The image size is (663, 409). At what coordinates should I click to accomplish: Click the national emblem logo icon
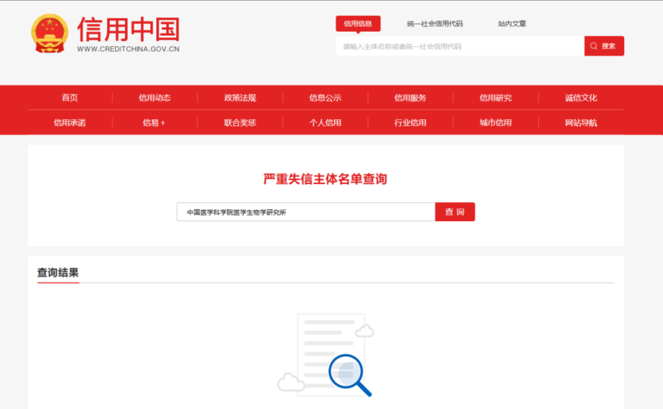[x=50, y=34]
